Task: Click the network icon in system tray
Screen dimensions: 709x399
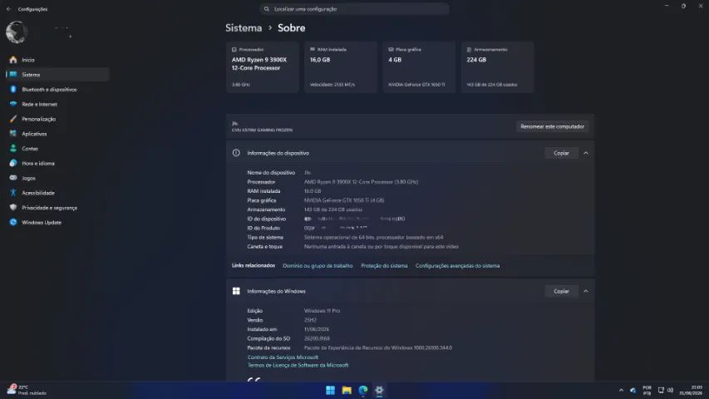Action: coord(661,390)
